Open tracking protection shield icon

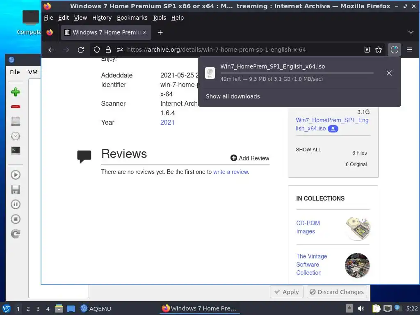pyautogui.click(x=97, y=50)
